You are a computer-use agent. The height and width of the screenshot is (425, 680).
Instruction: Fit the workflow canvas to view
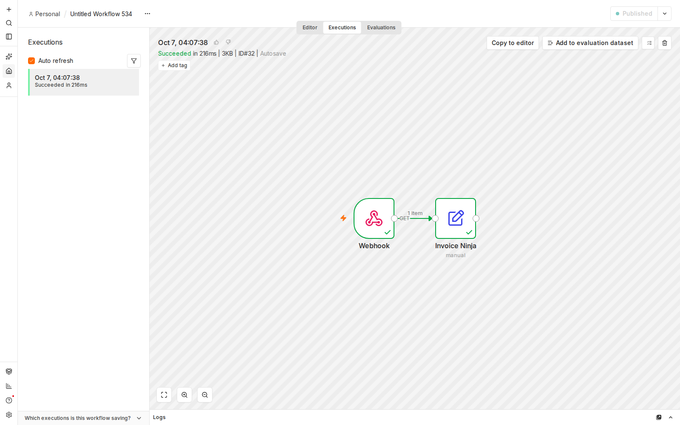click(x=164, y=395)
